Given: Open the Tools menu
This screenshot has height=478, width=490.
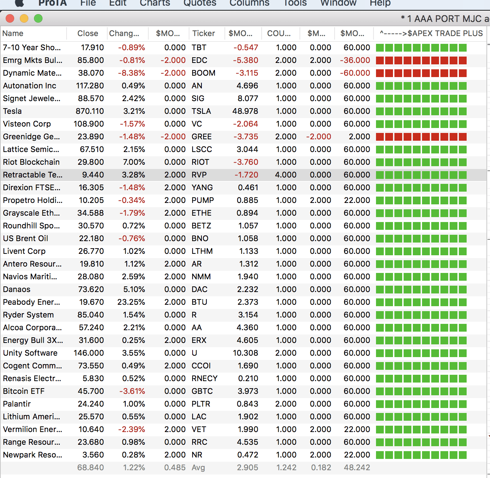Looking at the screenshot, I should (295, 3).
